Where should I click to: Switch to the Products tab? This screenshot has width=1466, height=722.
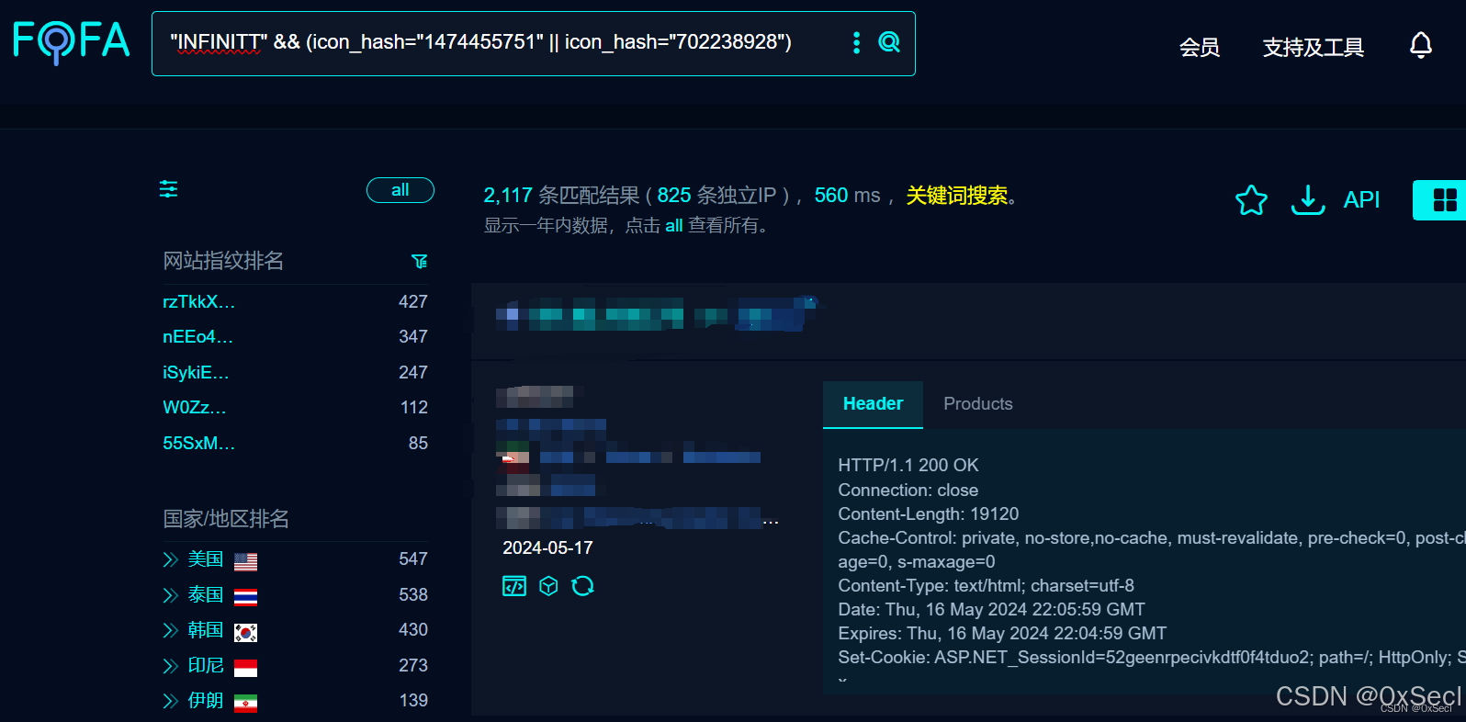[x=978, y=404]
